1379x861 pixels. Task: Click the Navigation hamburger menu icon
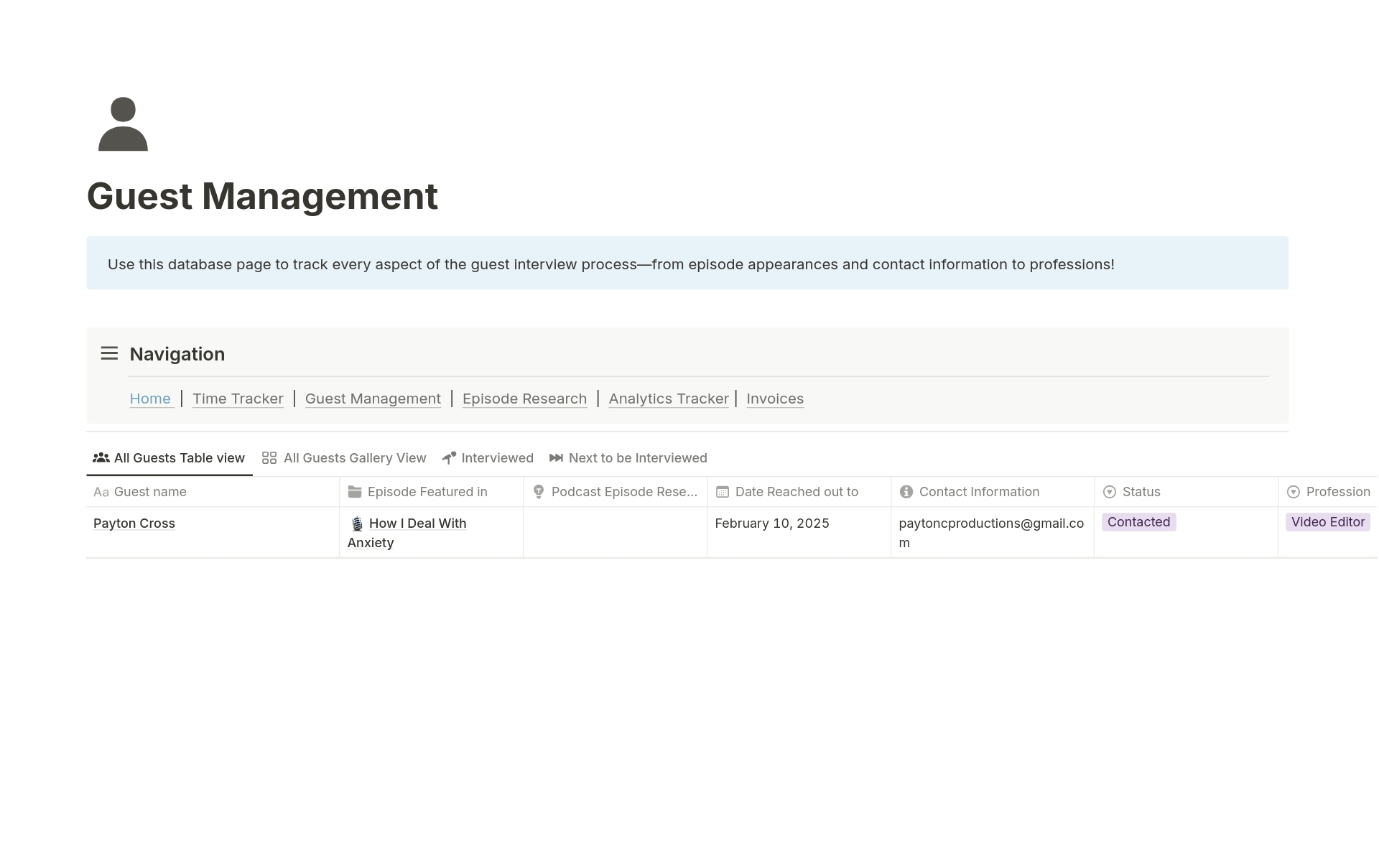pyautogui.click(x=109, y=353)
